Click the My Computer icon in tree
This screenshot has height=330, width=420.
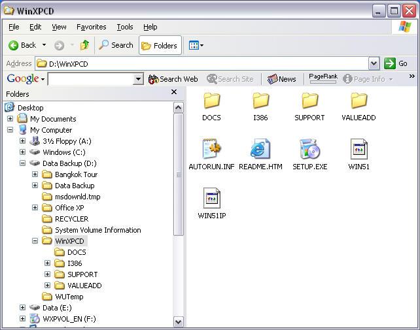point(23,130)
